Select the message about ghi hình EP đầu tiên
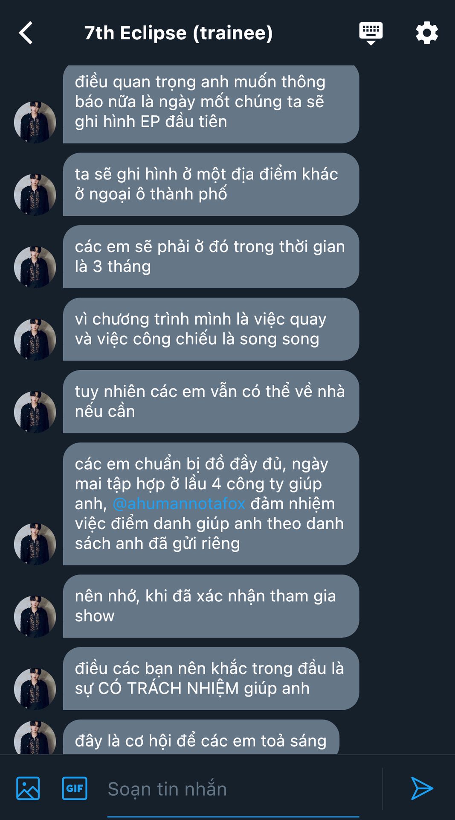 [211, 104]
